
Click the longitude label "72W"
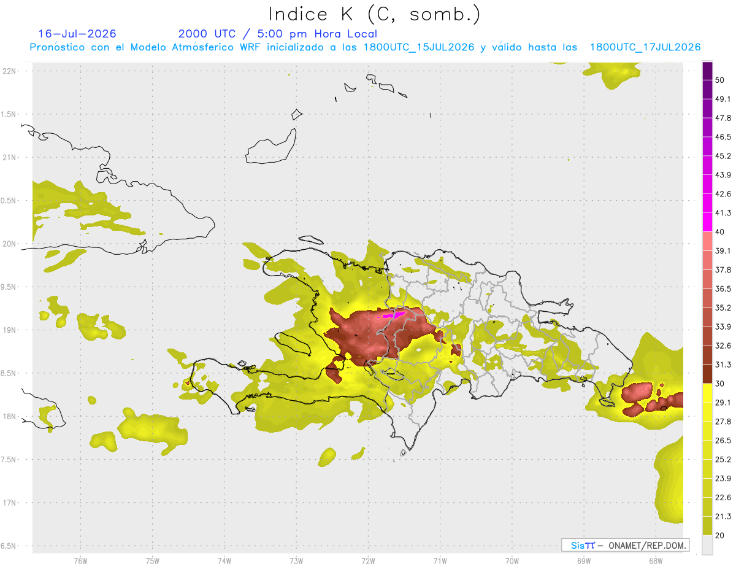tap(369, 560)
